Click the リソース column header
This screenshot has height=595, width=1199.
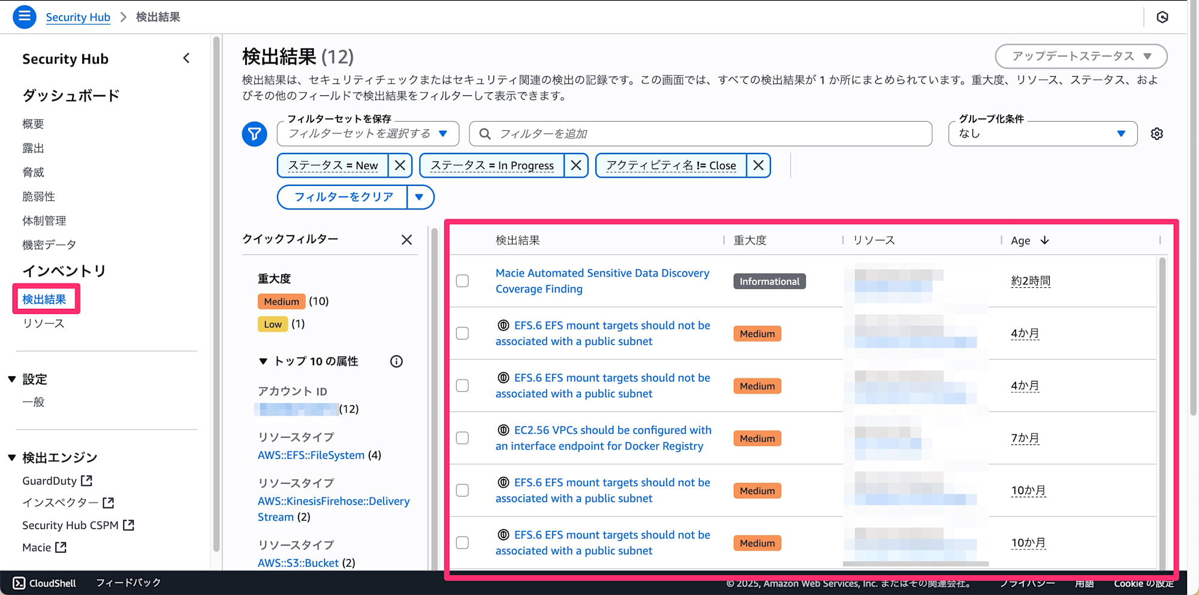click(874, 240)
